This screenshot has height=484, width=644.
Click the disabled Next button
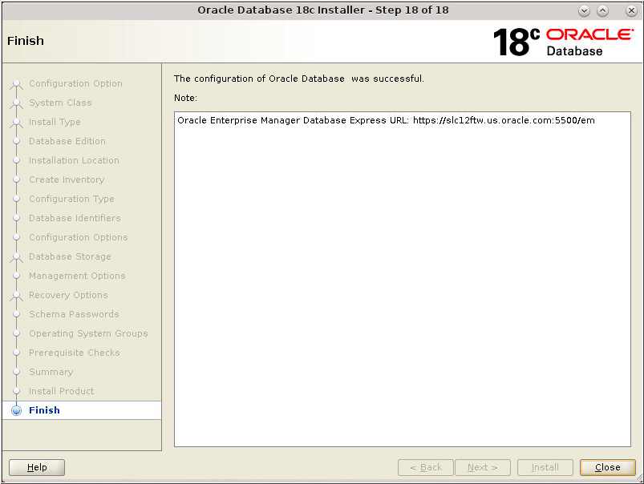[x=483, y=467]
